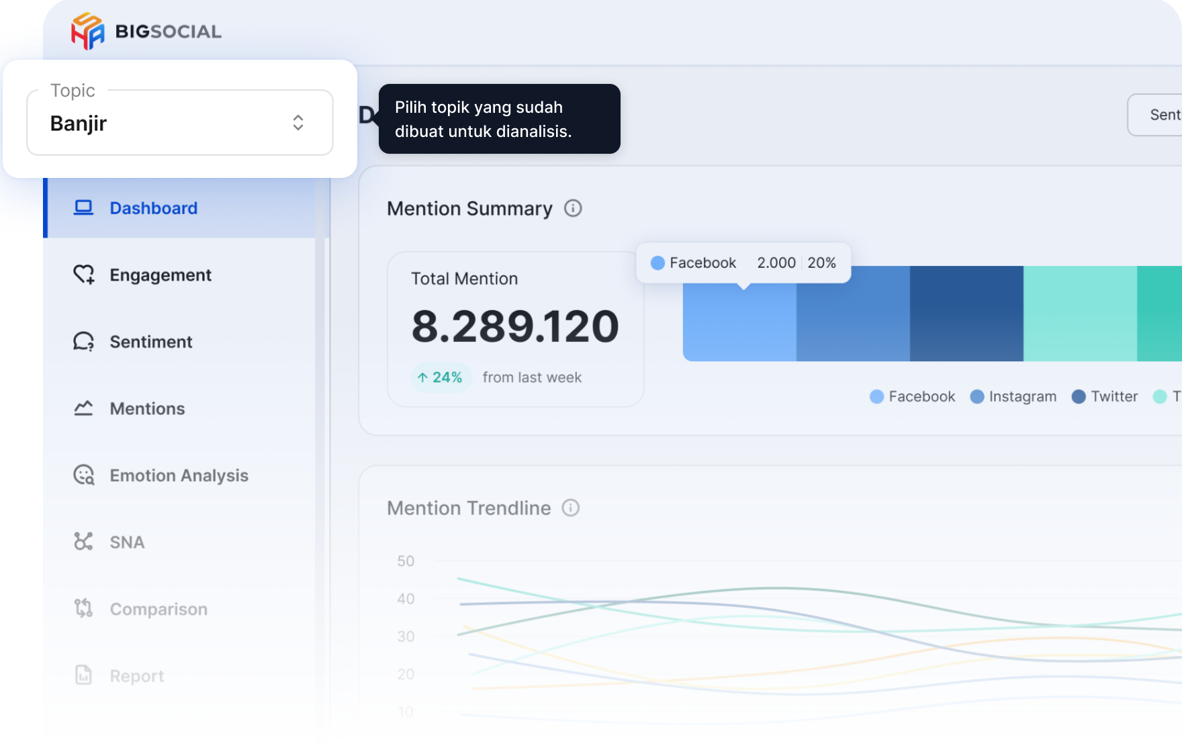Go to the Sentiment menu item
This screenshot has width=1182, height=750.
coord(151,342)
